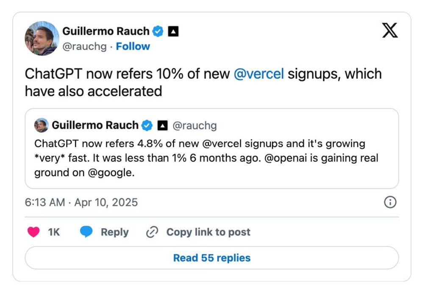
Task: Click the X logo icon
Action: [x=390, y=31]
